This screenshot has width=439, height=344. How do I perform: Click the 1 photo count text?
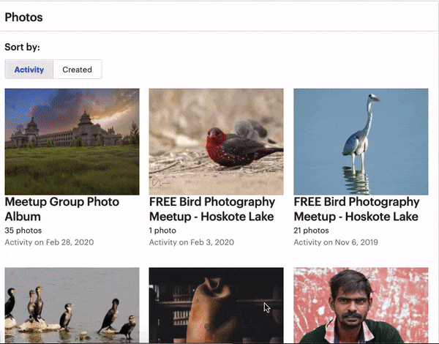click(x=162, y=231)
